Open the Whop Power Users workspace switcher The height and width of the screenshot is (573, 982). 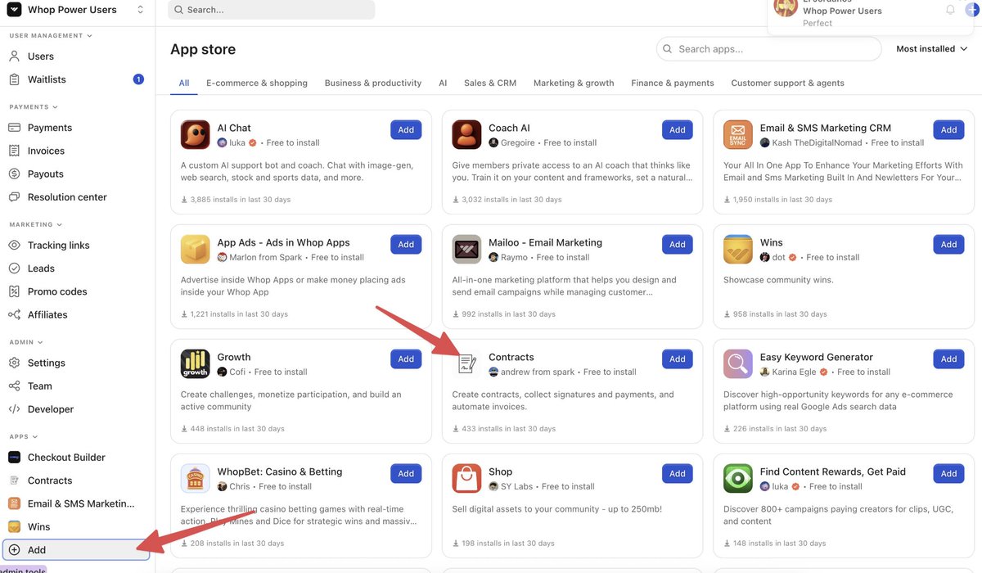click(77, 10)
